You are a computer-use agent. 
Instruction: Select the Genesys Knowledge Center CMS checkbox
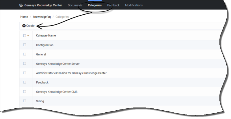[25, 92]
